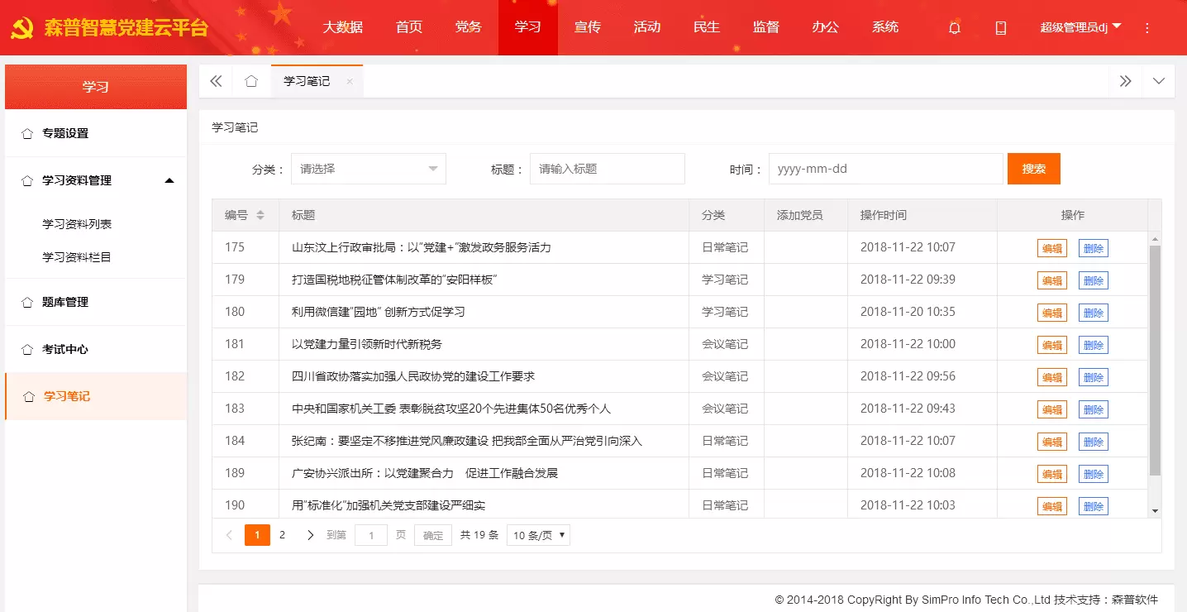This screenshot has height=612, width=1187.
Task: Open 系统 in top navigation
Action: point(885,27)
